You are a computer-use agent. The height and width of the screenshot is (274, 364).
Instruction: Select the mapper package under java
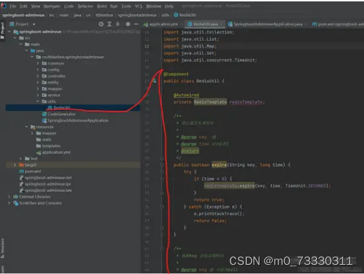pyautogui.click(x=52, y=89)
